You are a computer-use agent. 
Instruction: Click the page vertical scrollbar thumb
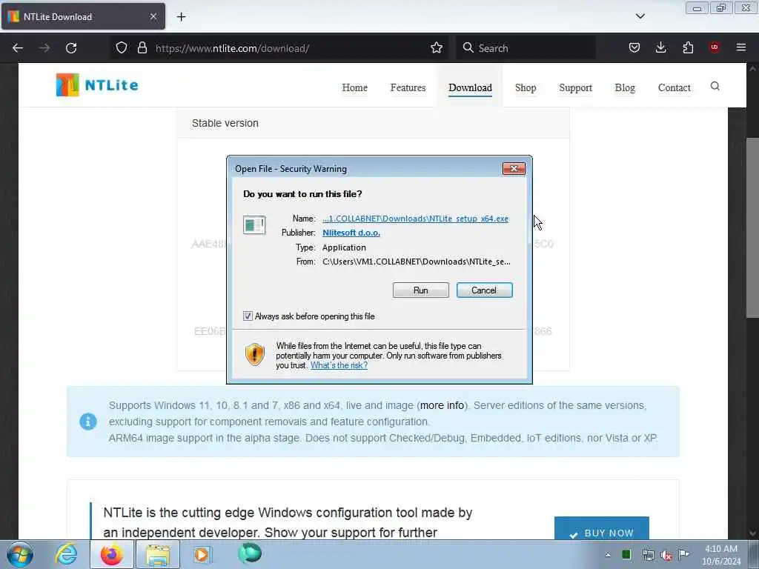(752, 227)
